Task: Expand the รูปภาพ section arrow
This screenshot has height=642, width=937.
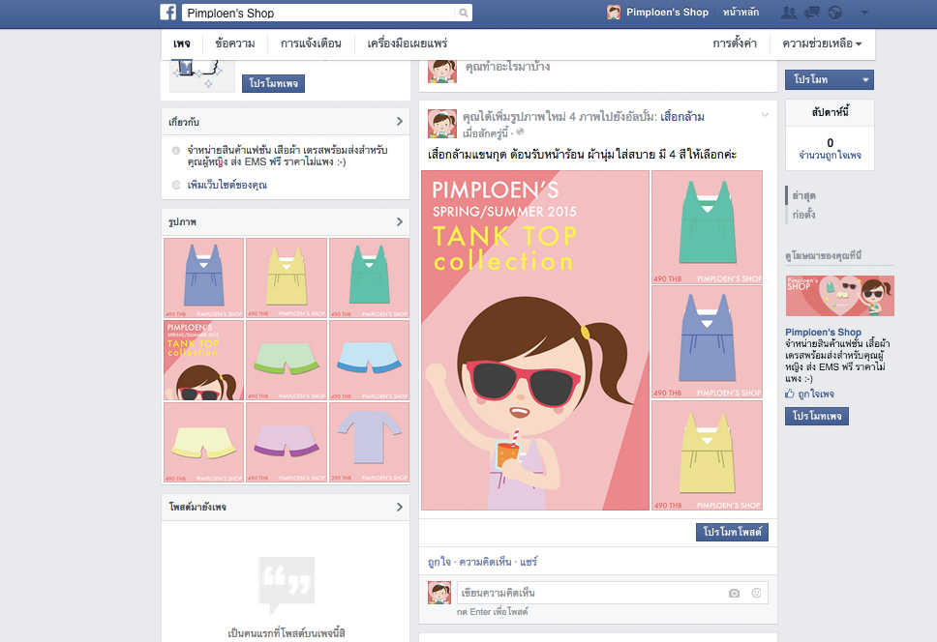Action: click(400, 222)
